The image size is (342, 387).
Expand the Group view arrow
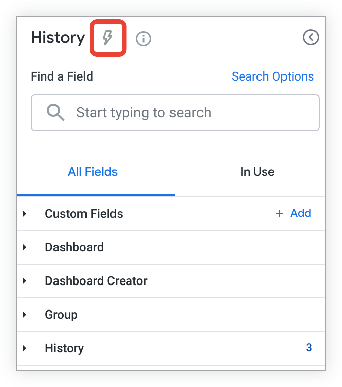24,315
